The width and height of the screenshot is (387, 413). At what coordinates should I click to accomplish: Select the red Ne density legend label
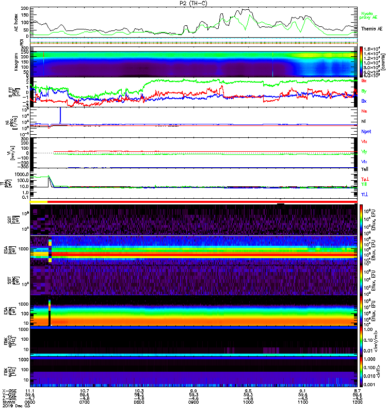pyautogui.click(x=364, y=111)
